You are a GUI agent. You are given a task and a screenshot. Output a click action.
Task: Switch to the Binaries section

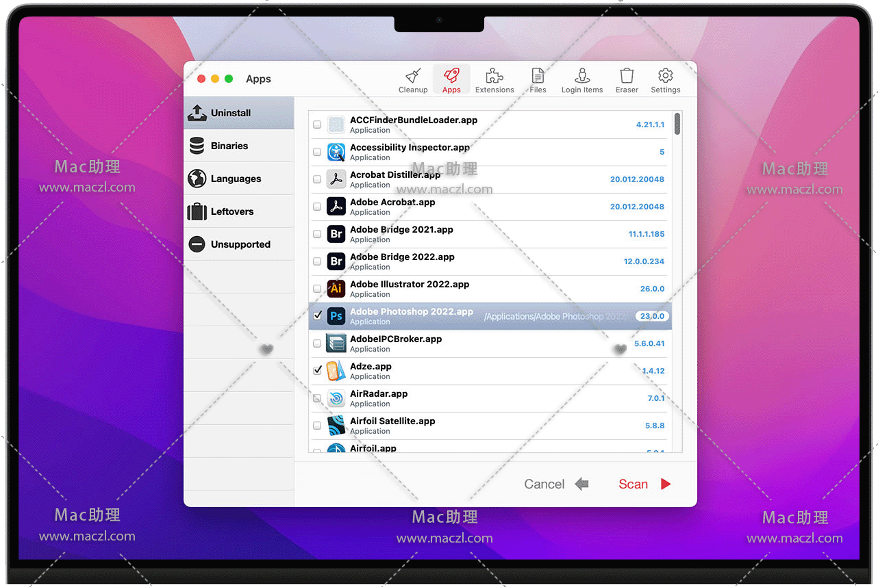point(239,146)
